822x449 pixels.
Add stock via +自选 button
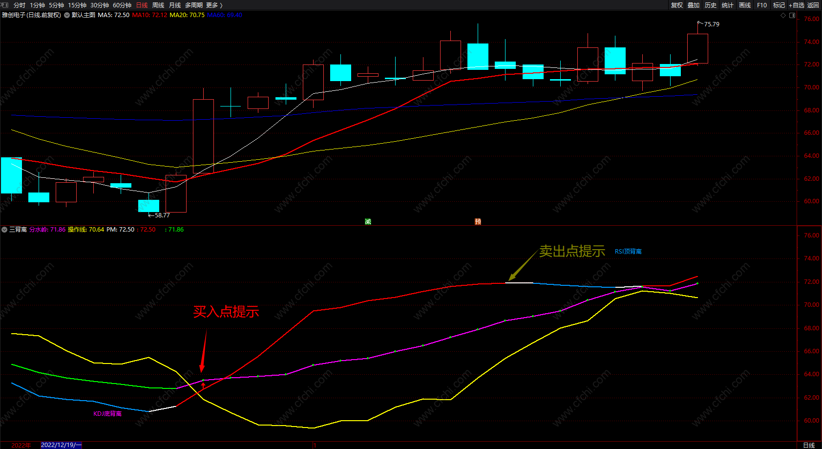[797, 5]
